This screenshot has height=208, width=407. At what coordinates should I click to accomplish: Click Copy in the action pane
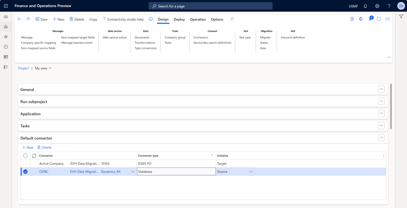click(x=93, y=19)
